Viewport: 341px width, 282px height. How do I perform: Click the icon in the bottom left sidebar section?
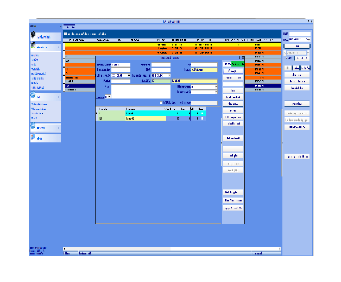(x=33, y=137)
